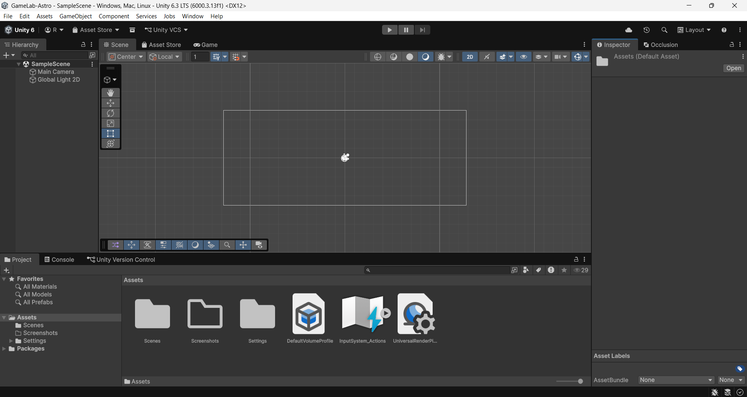Viewport: 747px width, 397px height.
Task: Click the search by label icon
Action: [538, 270]
